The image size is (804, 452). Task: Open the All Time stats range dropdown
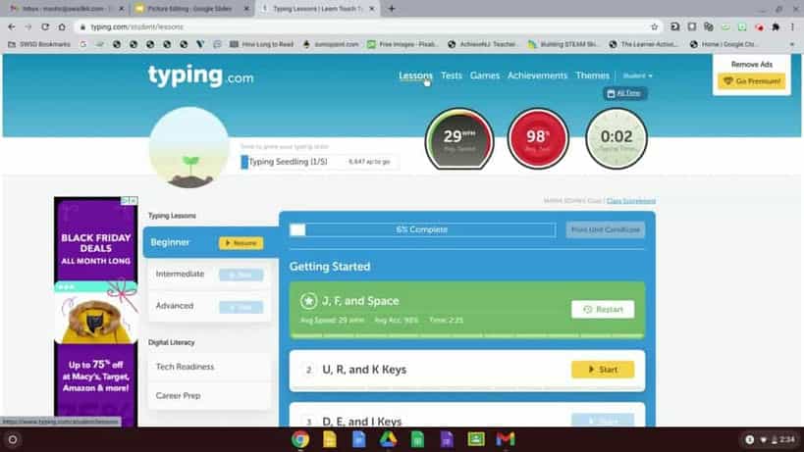tap(625, 93)
